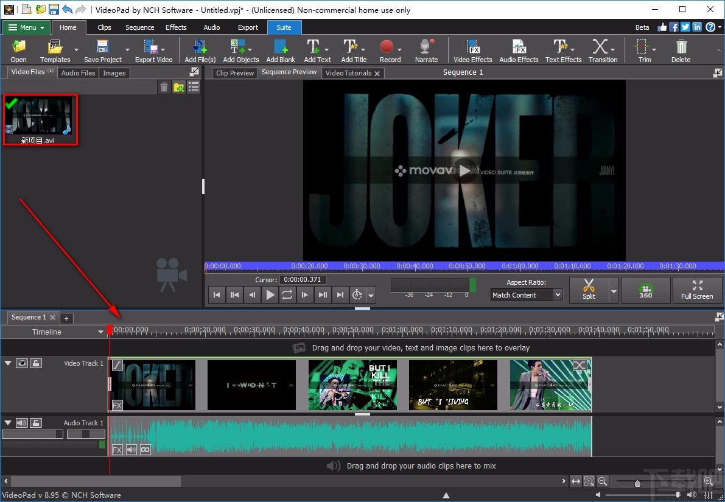Select the Narrate tool

click(x=426, y=50)
